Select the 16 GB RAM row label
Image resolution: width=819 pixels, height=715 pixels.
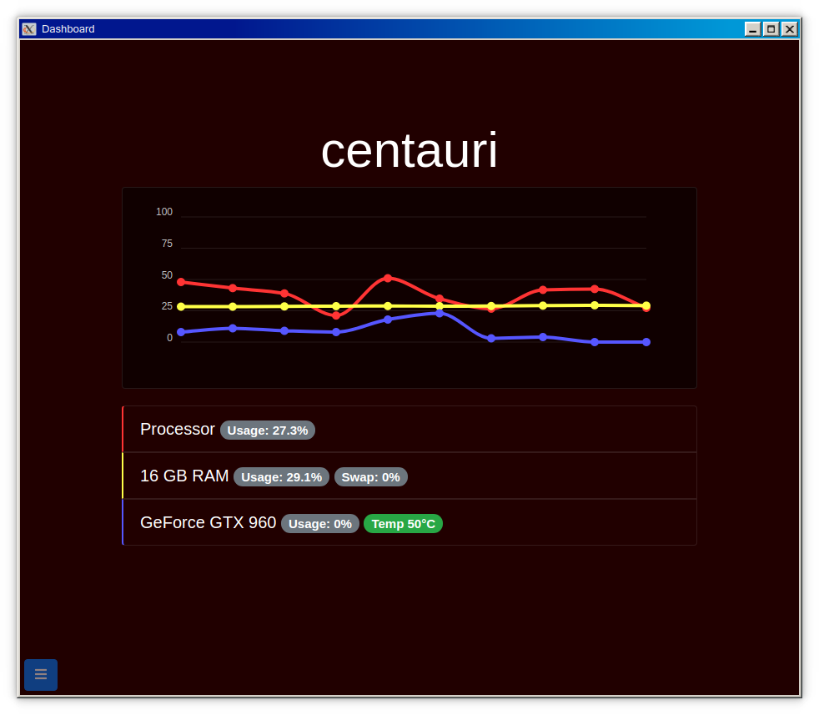click(184, 476)
